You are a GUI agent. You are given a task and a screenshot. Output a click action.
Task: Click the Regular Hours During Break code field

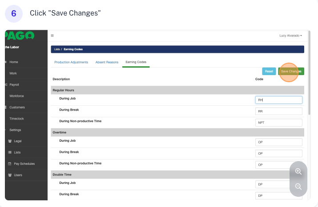tap(278, 111)
